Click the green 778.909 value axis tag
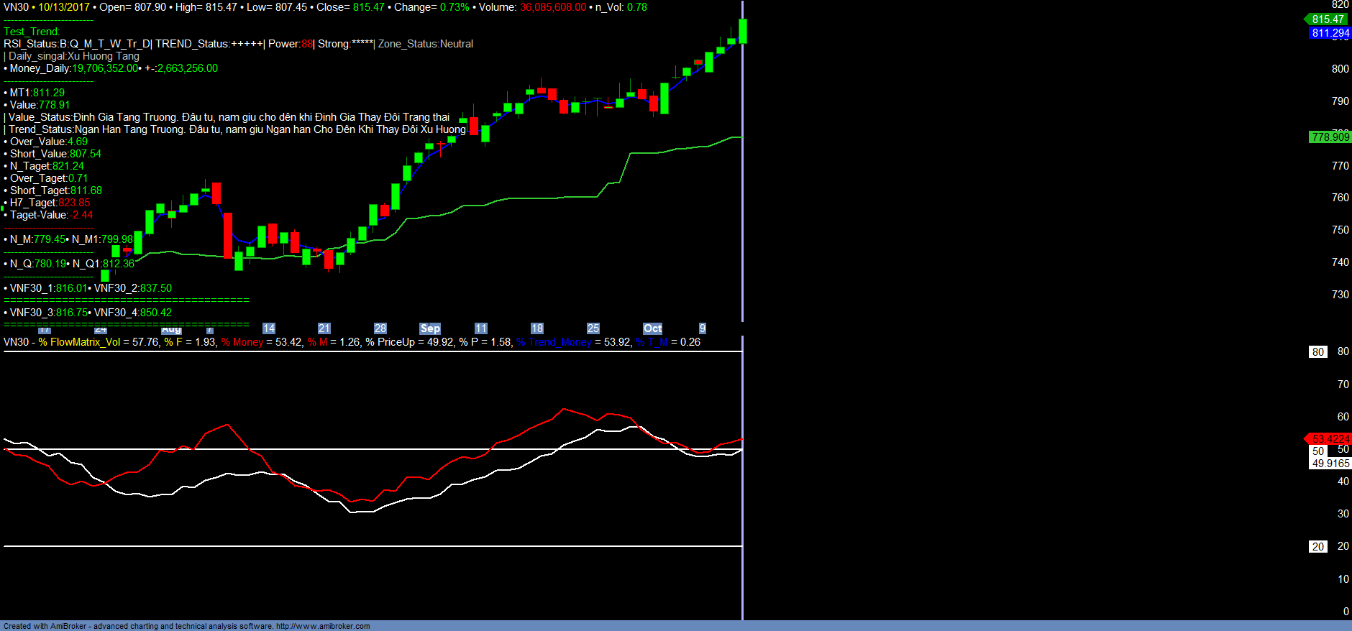The height and width of the screenshot is (631, 1352). [1330, 137]
